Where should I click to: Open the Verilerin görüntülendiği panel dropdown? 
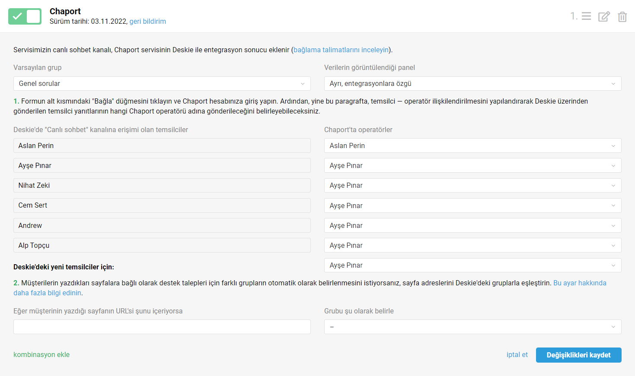[472, 83]
